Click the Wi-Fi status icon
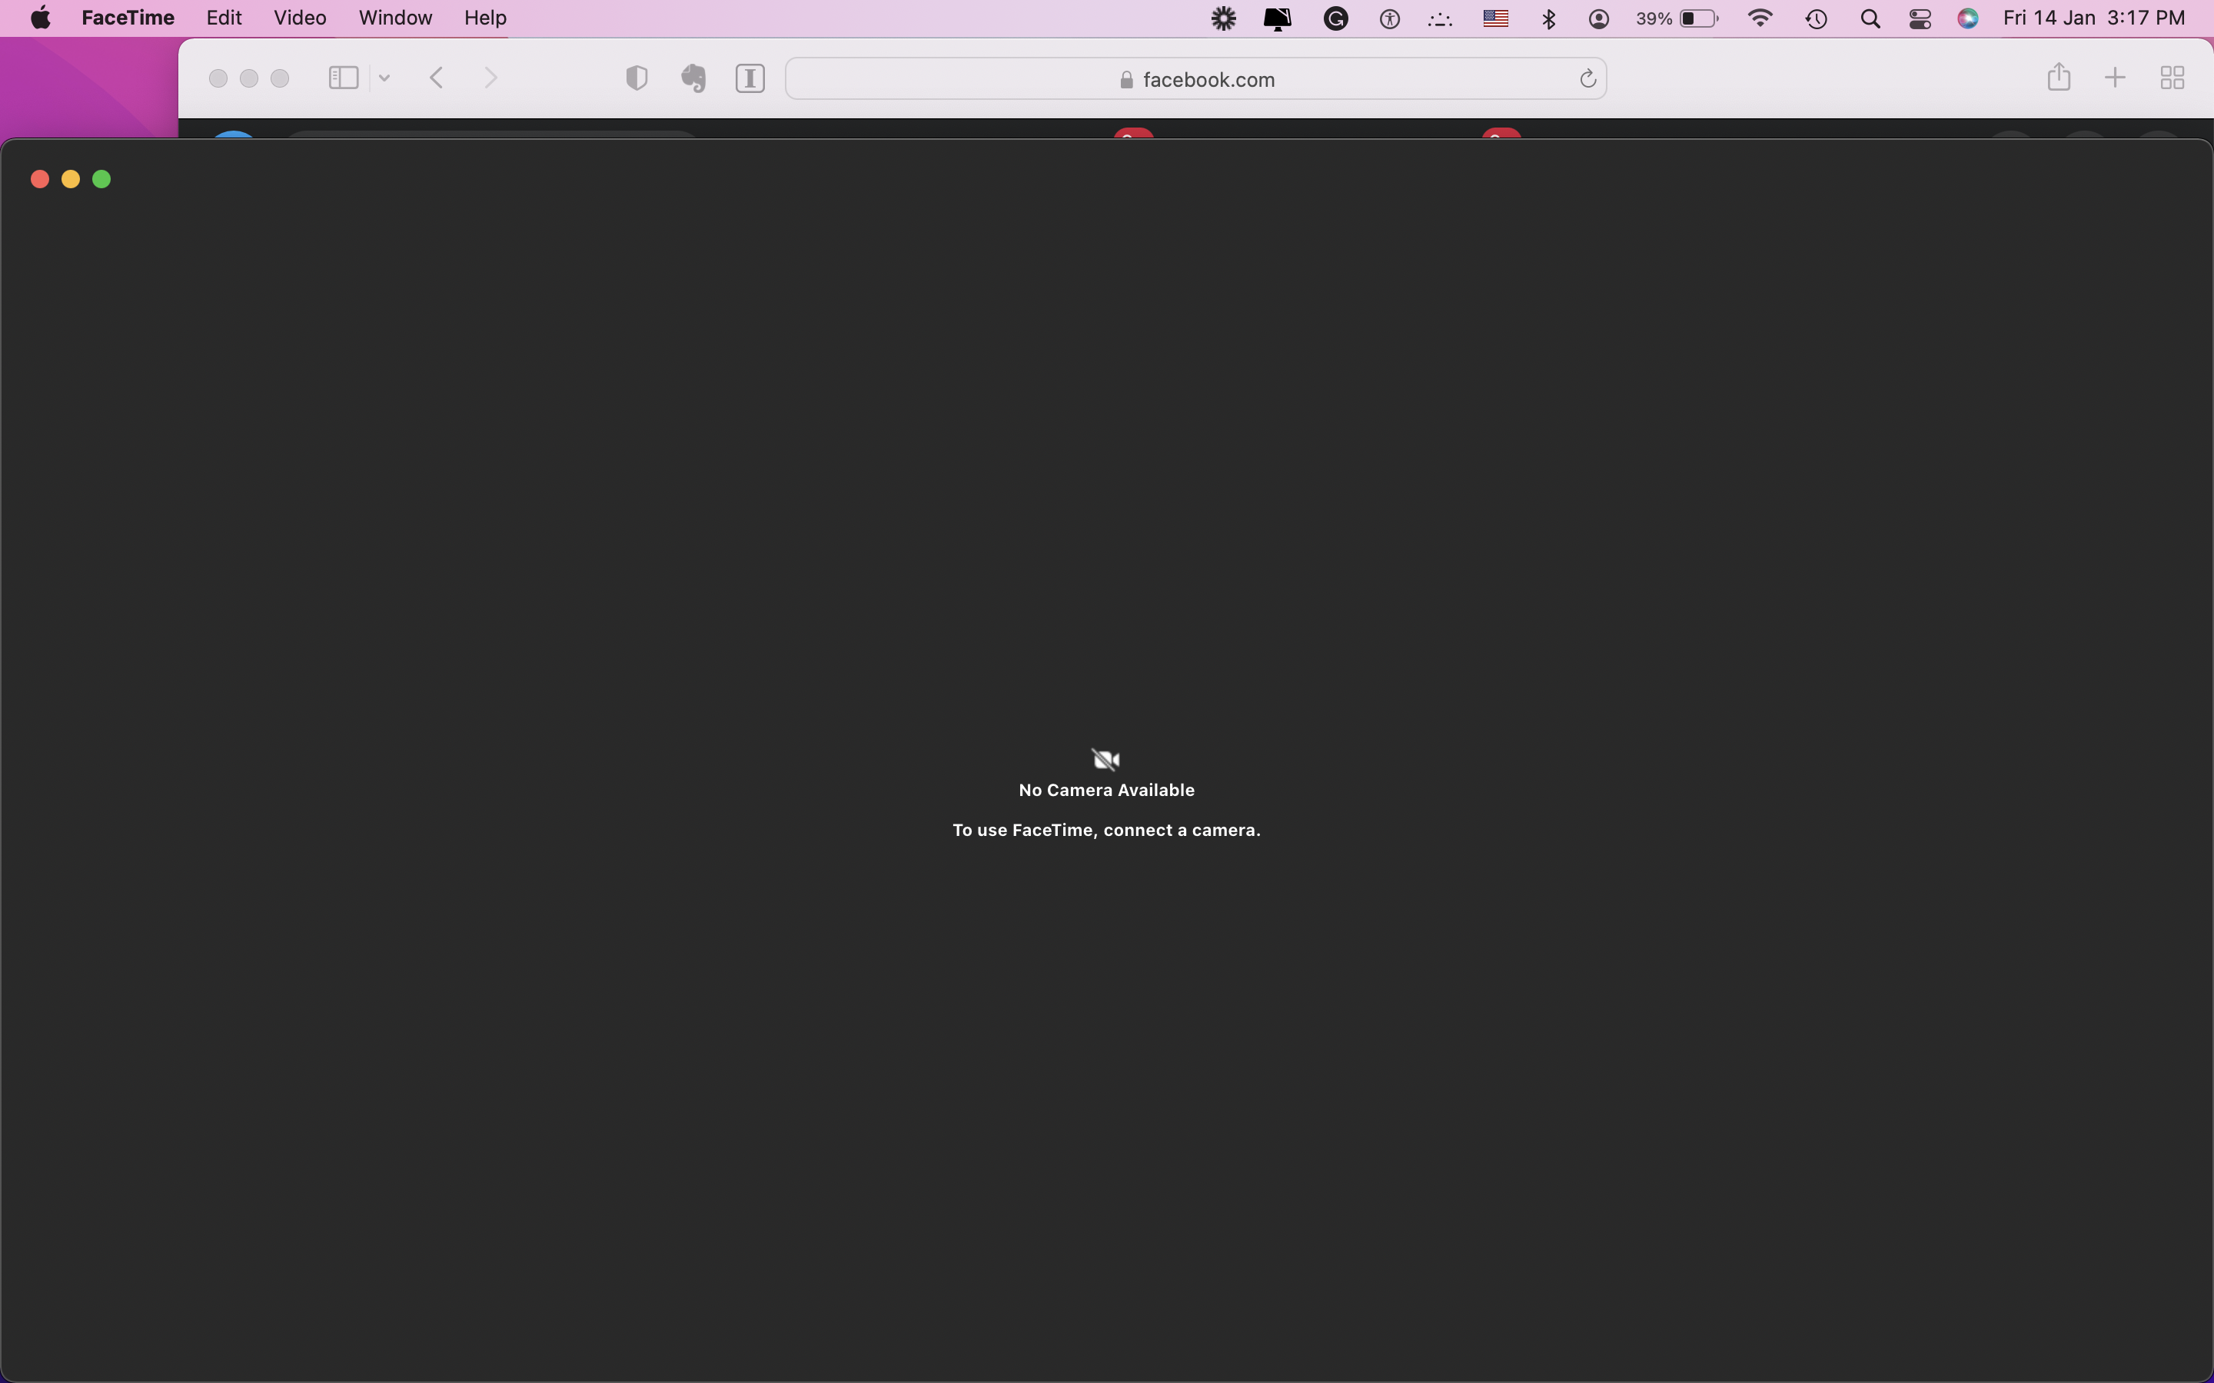The height and width of the screenshot is (1383, 2214). click(x=1760, y=18)
